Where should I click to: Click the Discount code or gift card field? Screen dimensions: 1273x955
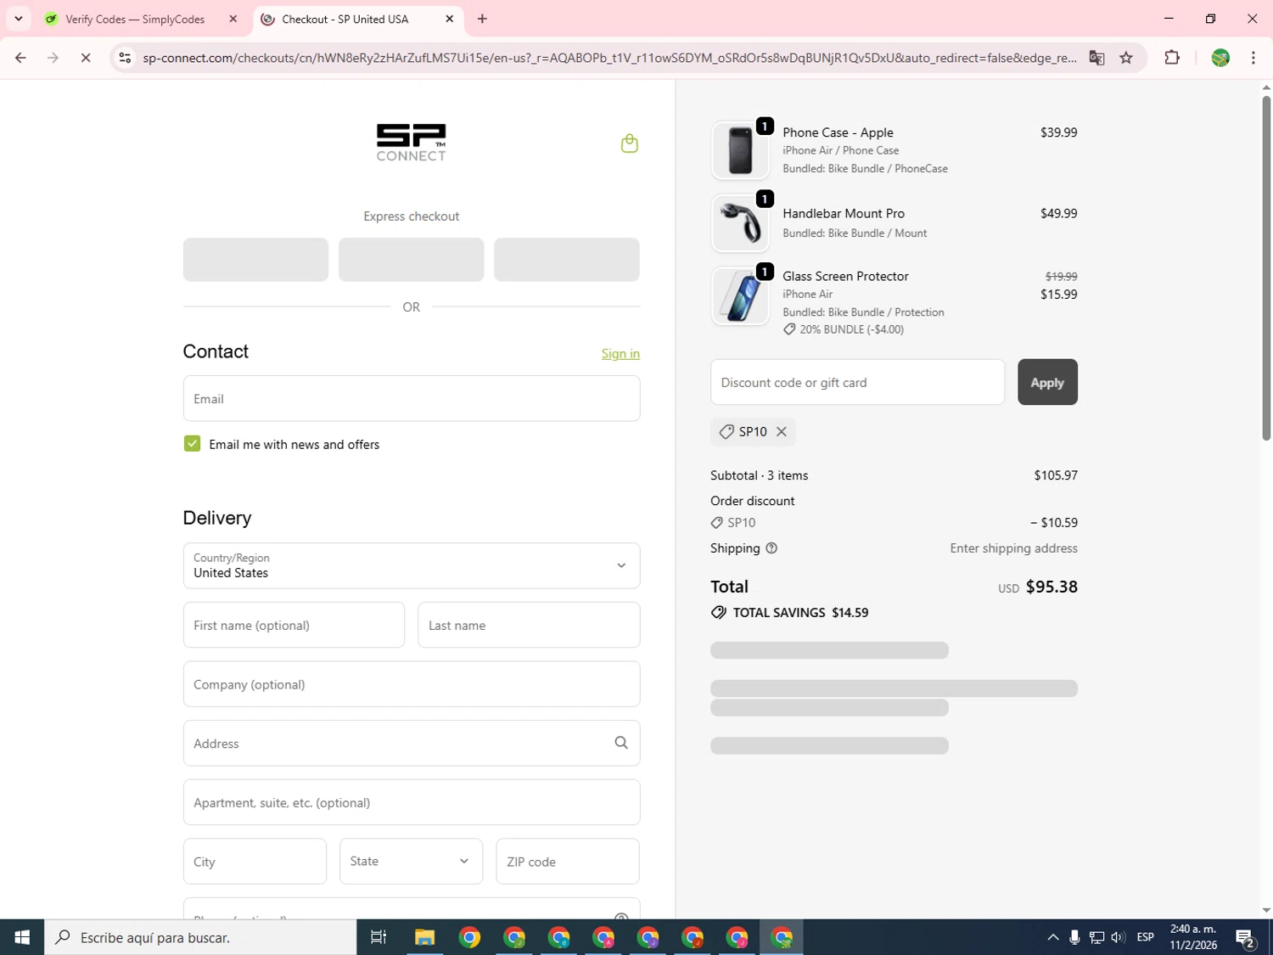(857, 382)
